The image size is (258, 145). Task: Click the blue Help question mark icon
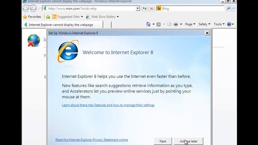229,24
